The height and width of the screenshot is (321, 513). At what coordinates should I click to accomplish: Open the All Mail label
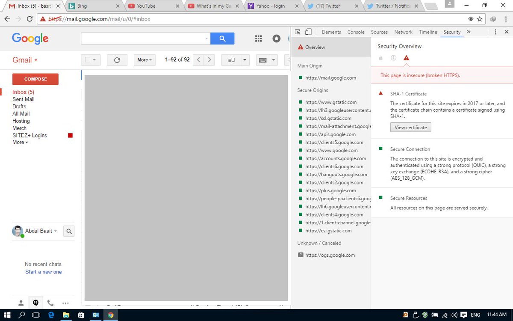coord(21,114)
